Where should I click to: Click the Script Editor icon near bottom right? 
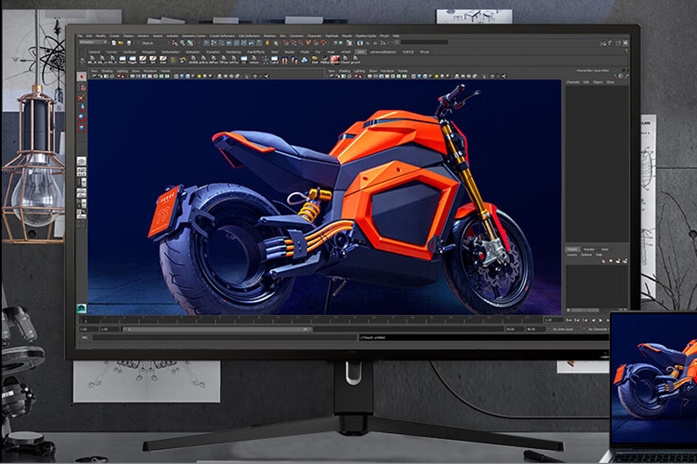608,335
